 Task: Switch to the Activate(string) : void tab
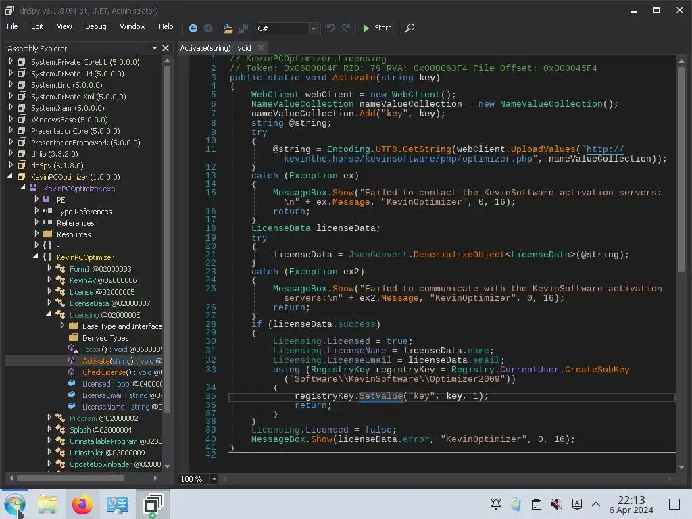216,48
